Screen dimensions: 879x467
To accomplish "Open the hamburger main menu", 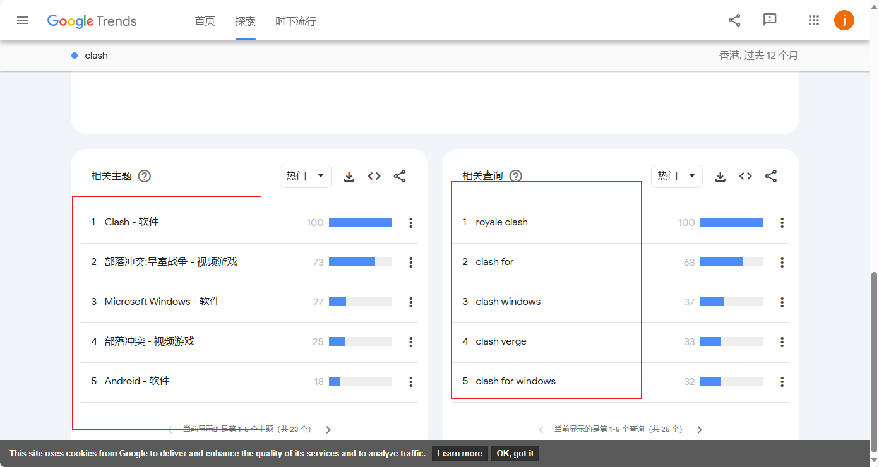I will 23,20.
